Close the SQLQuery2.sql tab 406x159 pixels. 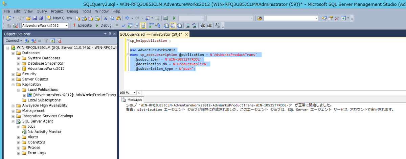[x=186, y=34]
